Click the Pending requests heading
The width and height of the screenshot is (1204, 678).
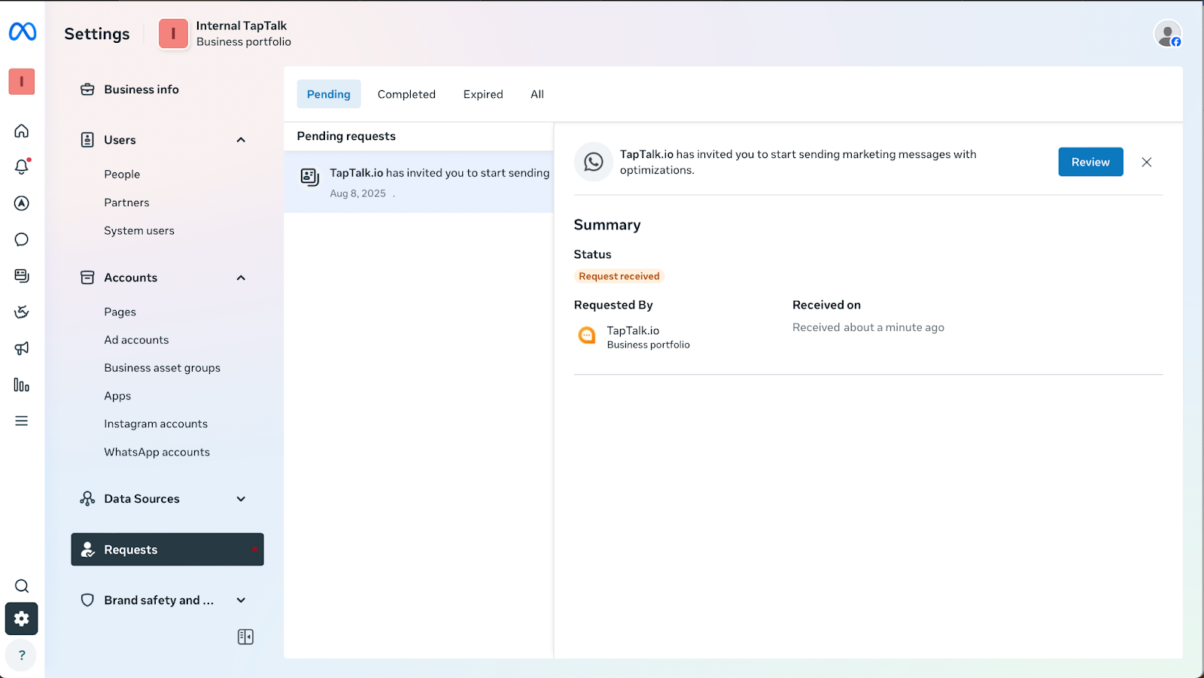pyautogui.click(x=346, y=136)
